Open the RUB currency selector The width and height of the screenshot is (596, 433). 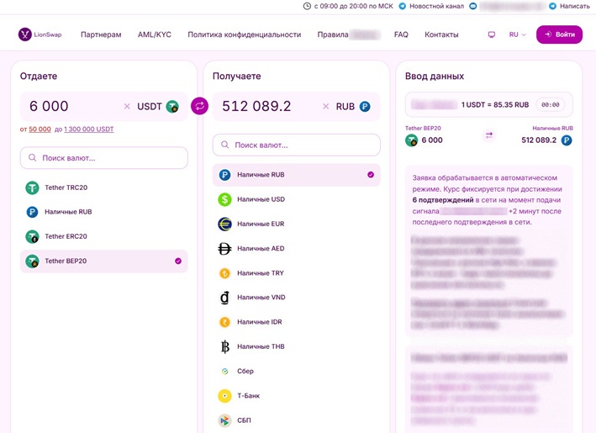click(353, 107)
